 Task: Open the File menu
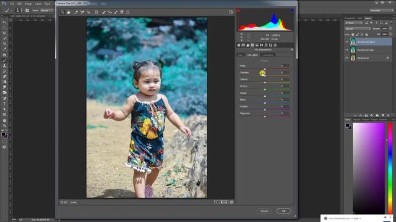(12, 4)
